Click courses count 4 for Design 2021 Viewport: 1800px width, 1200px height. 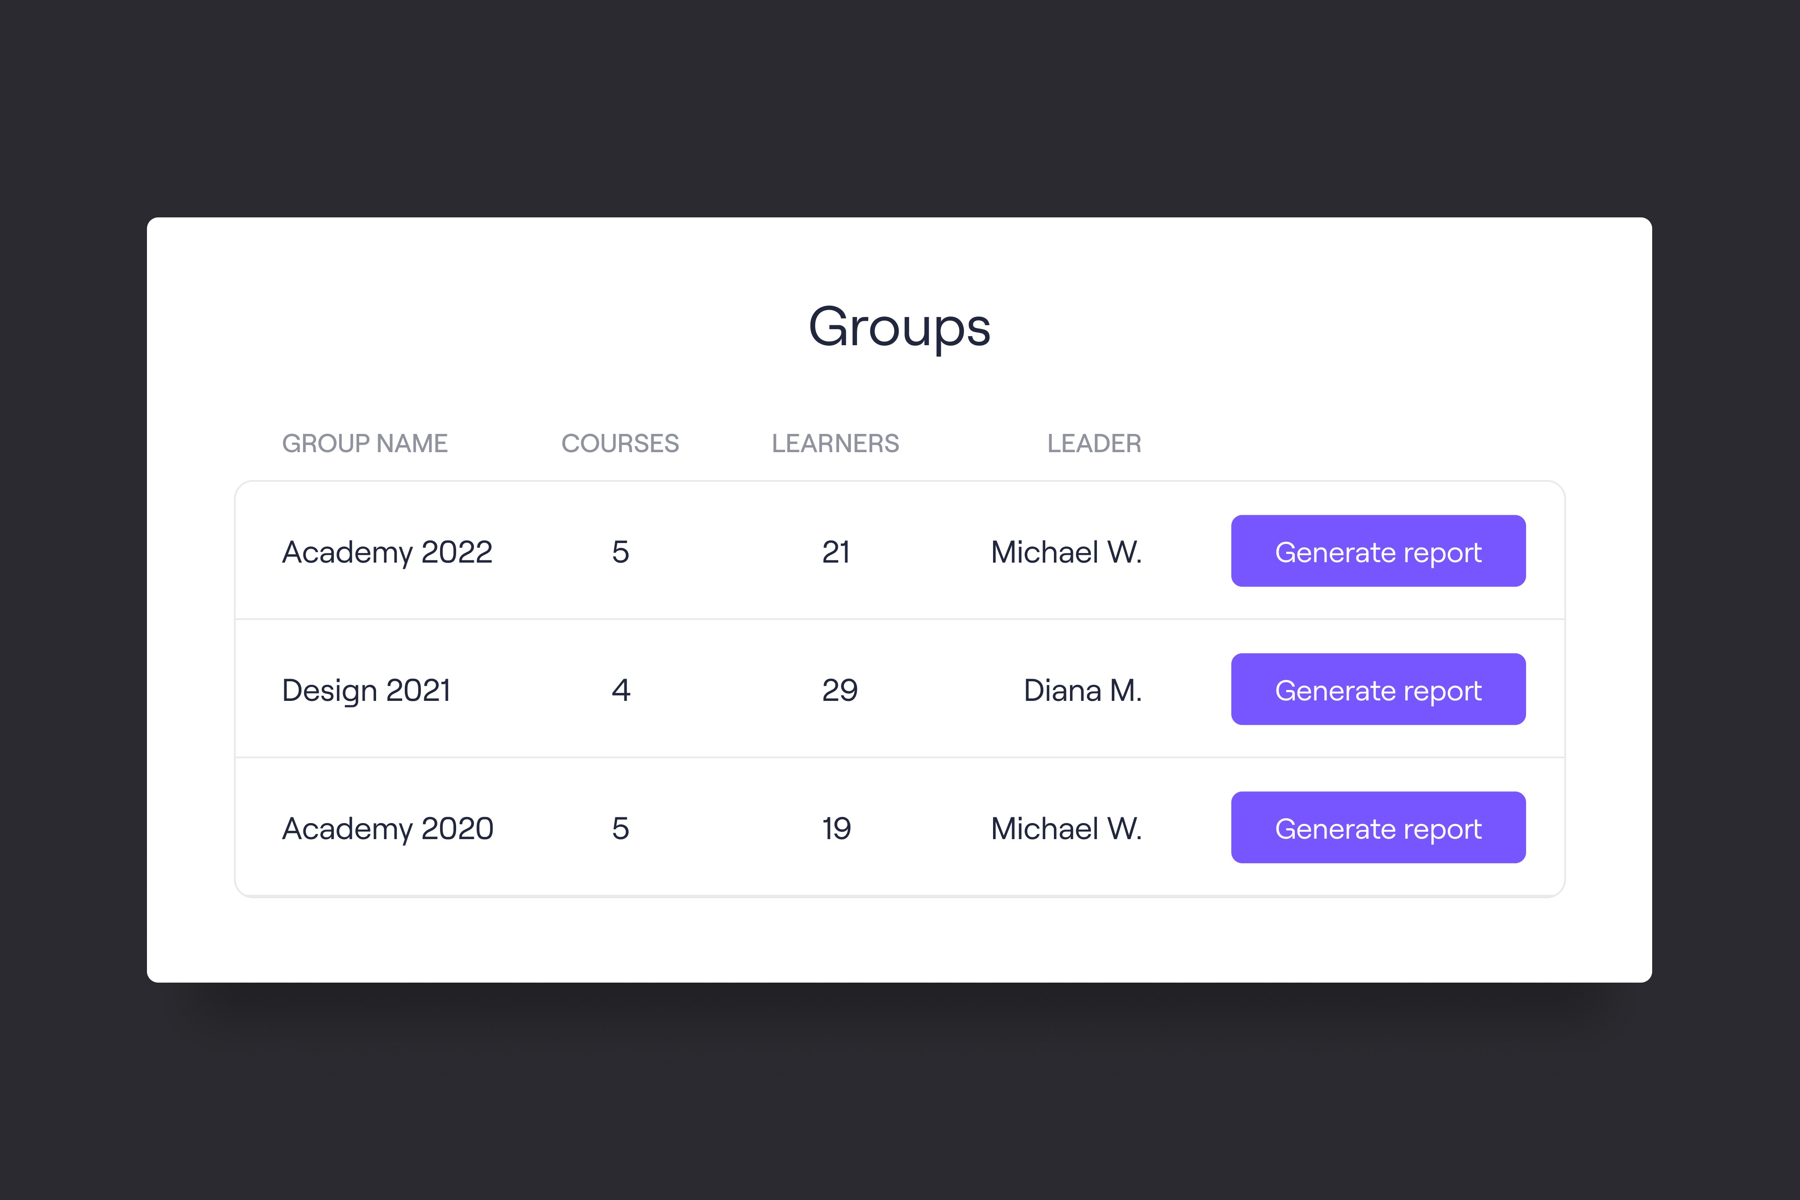621,690
